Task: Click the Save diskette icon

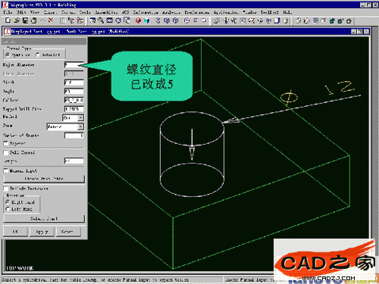Action: click(x=25, y=20)
